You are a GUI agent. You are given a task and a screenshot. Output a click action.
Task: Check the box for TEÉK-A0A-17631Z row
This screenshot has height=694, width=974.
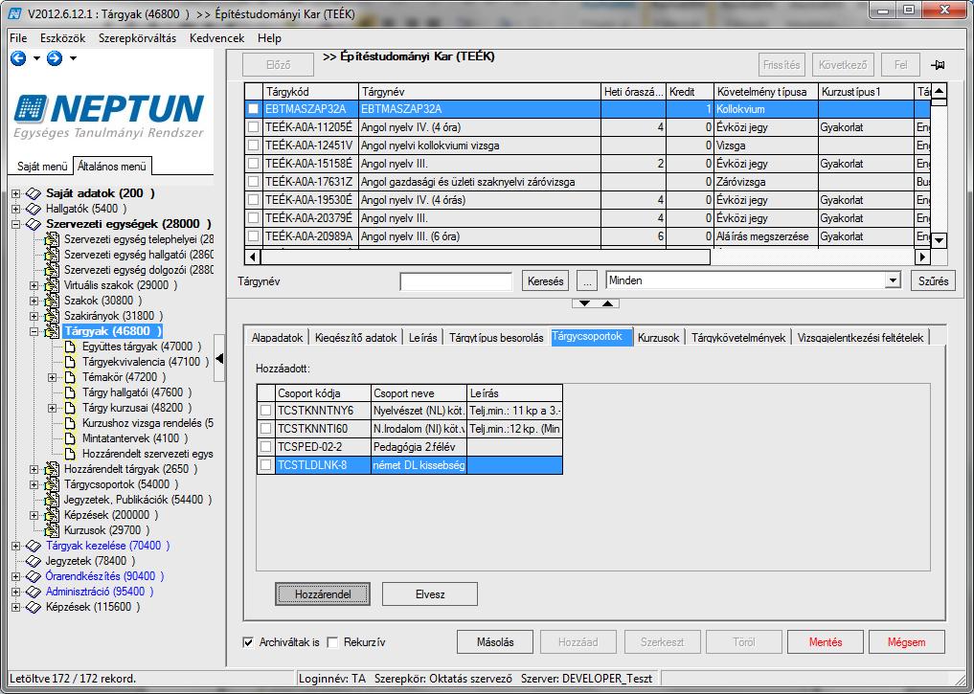pyautogui.click(x=254, y=182)
